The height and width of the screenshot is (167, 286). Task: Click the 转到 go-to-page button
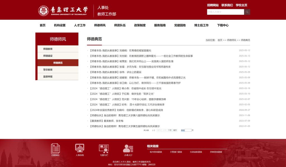click(x=183, y=130)
